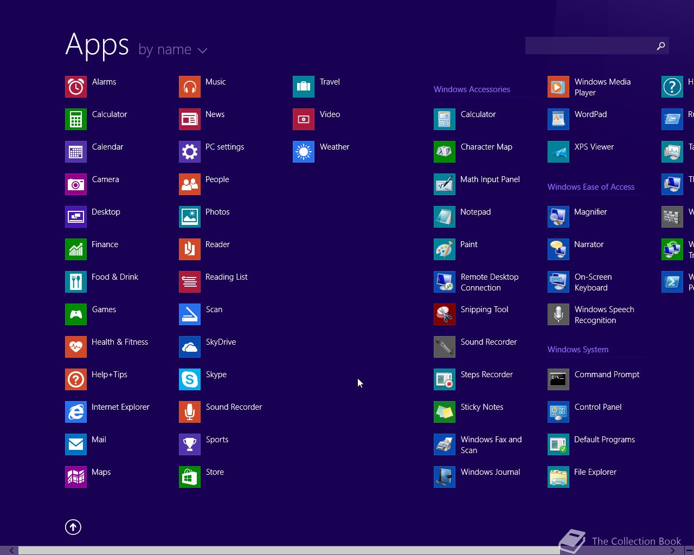Click the Remote Desktop Connection label
The height and width of the screenshot is (555, 694).
coord(490,282)
